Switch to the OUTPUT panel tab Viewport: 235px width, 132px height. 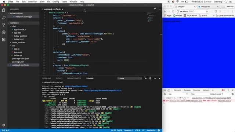click(59, 78)
